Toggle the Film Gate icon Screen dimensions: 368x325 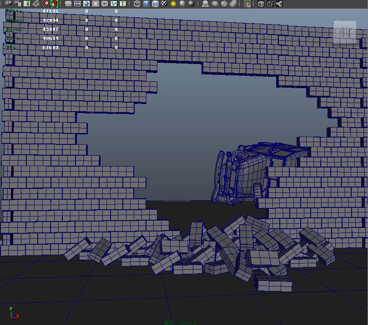(77, 4)
